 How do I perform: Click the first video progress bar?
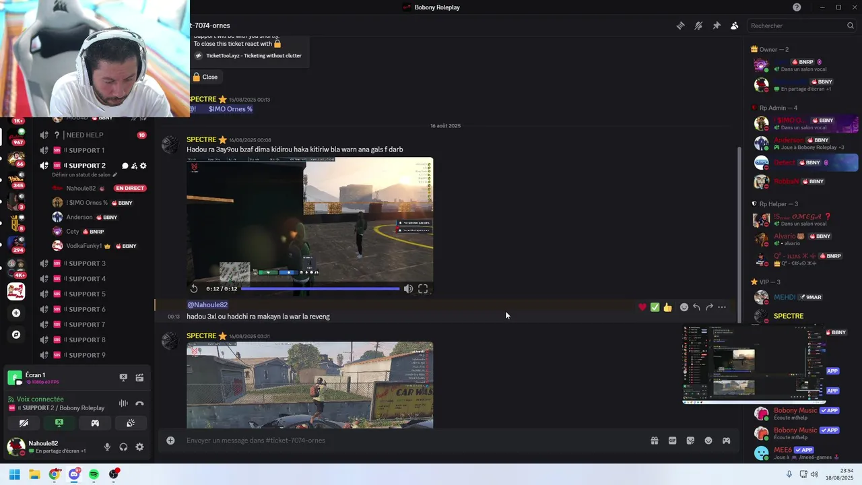point(321,289)
